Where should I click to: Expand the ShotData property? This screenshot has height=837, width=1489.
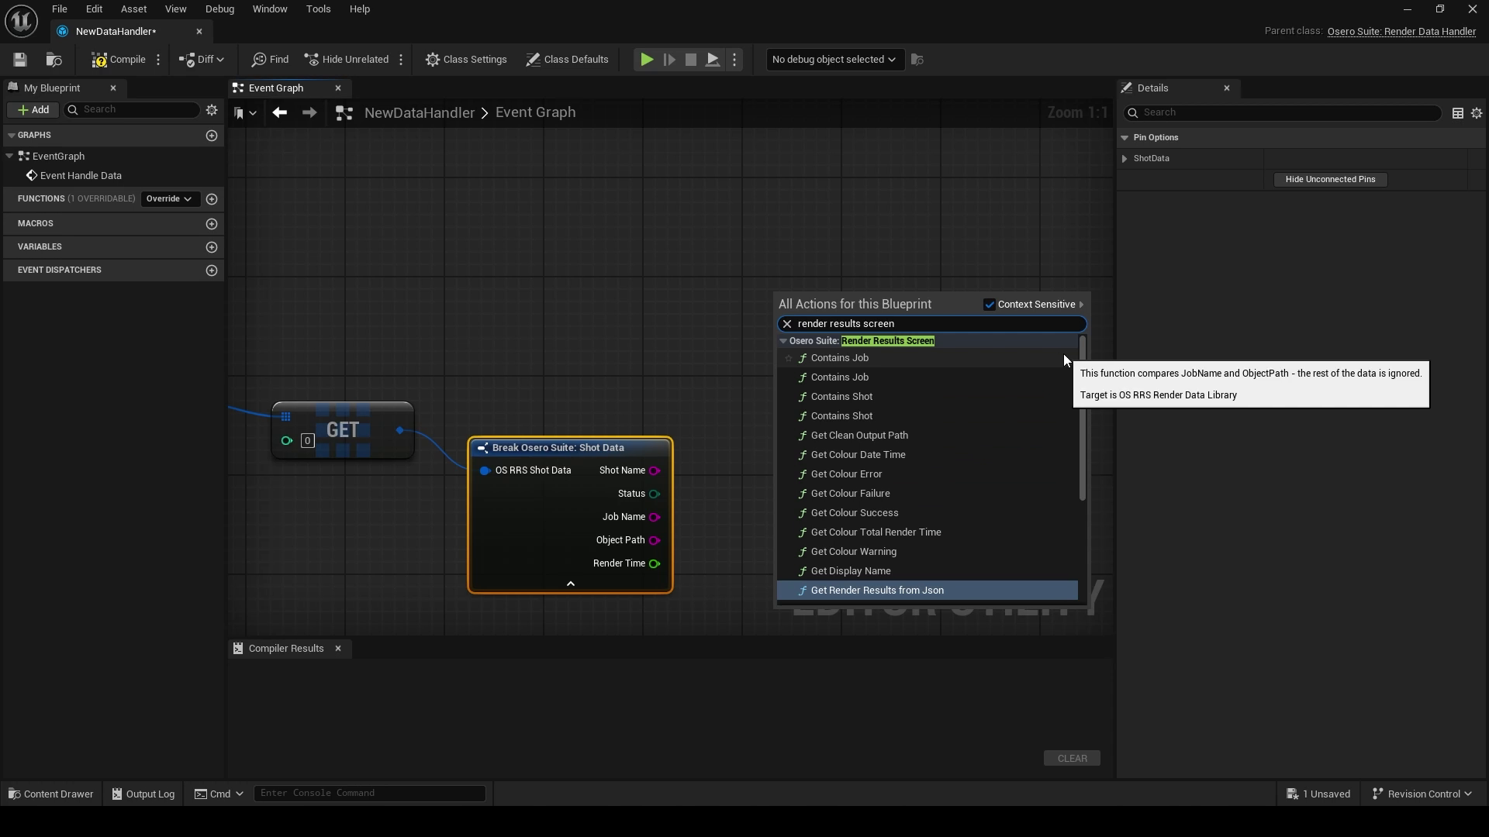pos(1125,159)
